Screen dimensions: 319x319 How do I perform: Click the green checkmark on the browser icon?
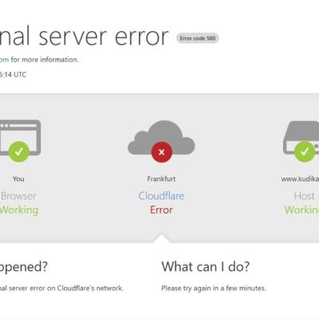pos(18,152)
